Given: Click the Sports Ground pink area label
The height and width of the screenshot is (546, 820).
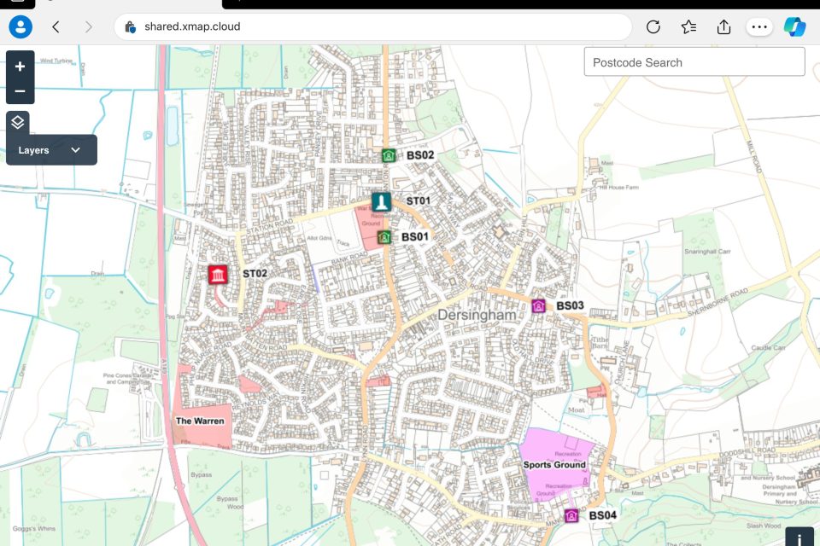Looking at the screenshot, I should [x=554, y=464].
